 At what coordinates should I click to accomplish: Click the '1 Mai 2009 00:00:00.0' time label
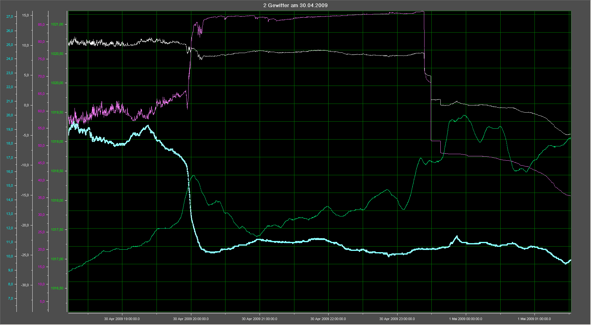(x=466, y=319)
